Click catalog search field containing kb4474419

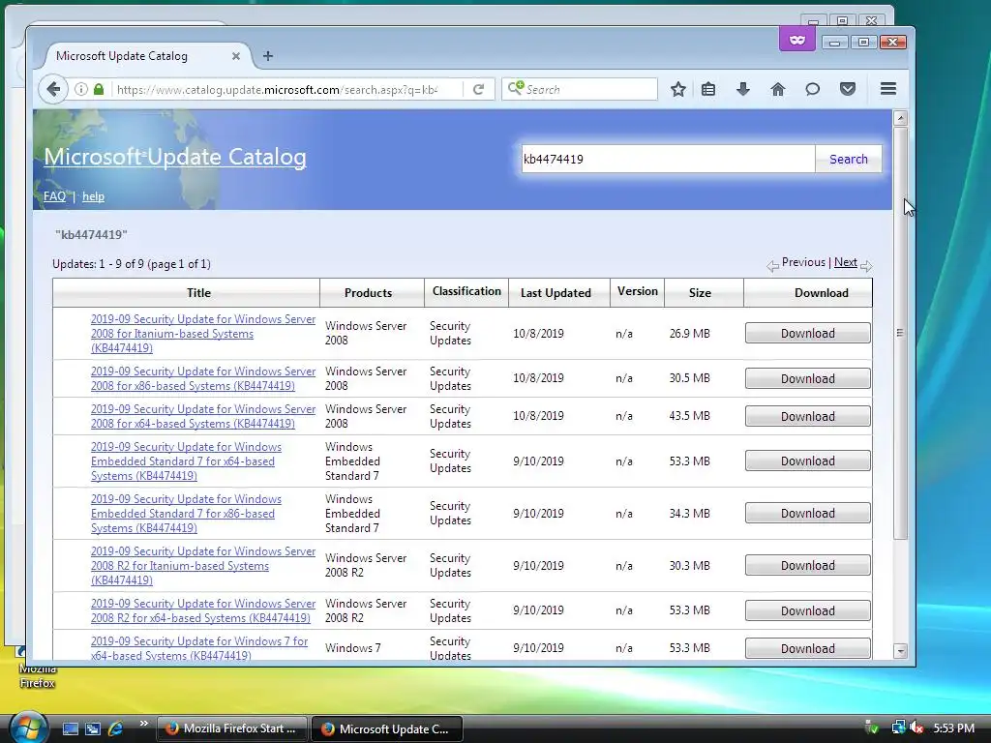pos(668,160)
